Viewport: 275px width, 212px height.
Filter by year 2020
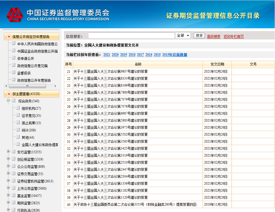[x=115, y=55]
